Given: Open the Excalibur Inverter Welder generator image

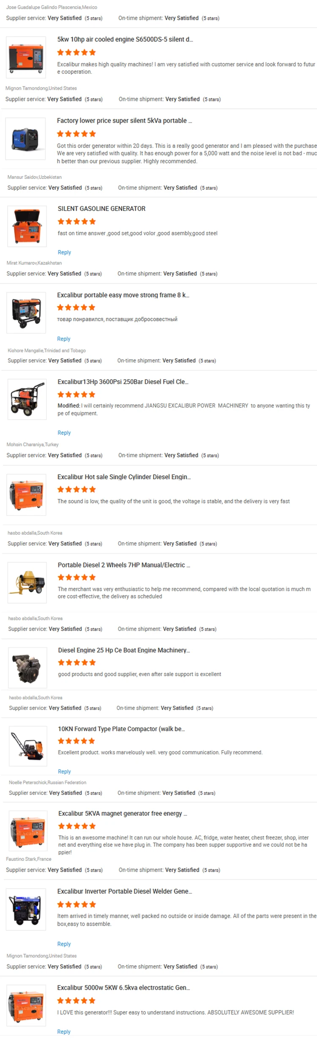Looking at the screenshot, I should pyautogui.click(x=26, y=910).
